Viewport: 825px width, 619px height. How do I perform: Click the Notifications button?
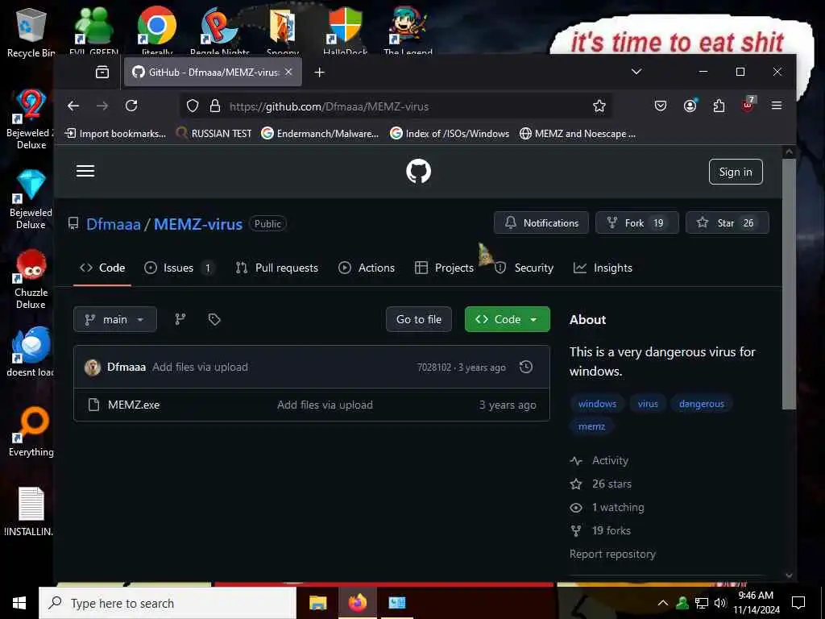(541, 222)
